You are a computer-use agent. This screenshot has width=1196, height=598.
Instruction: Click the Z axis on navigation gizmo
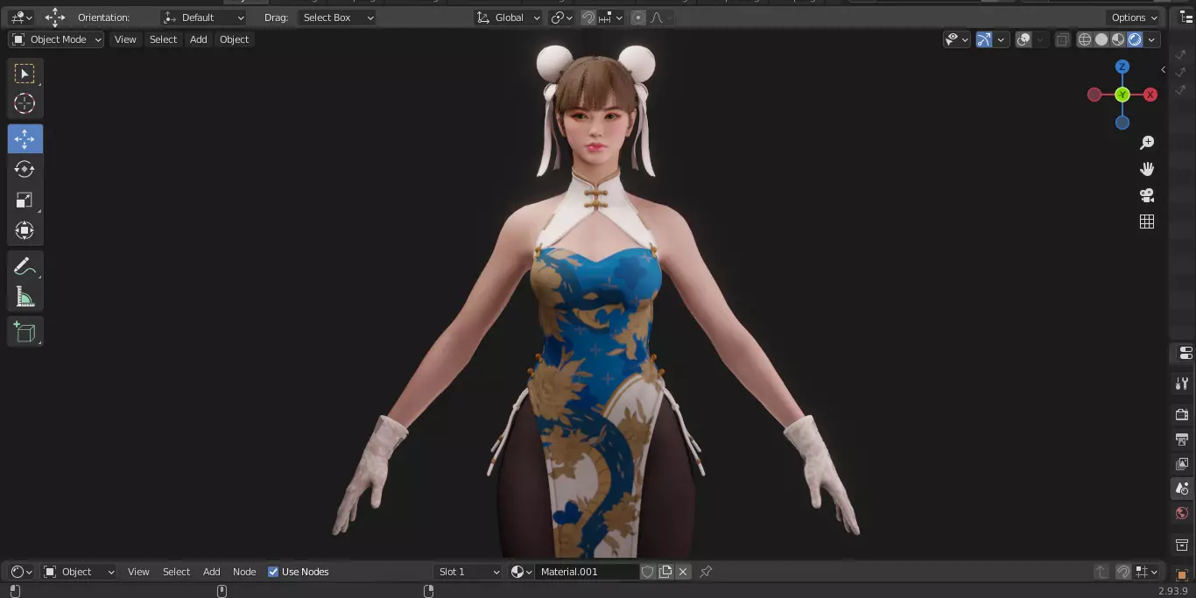point(1122,67)
